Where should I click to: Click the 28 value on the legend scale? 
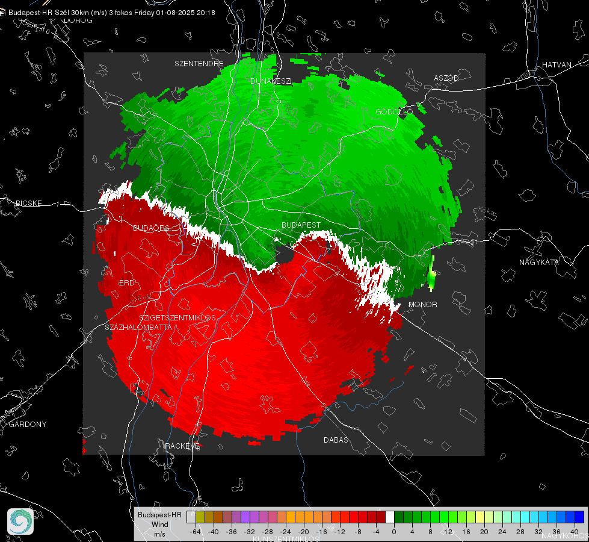520,532
